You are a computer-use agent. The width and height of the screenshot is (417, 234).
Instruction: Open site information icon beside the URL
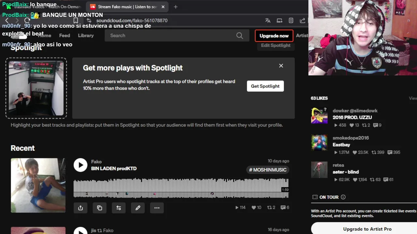(89, 20)
